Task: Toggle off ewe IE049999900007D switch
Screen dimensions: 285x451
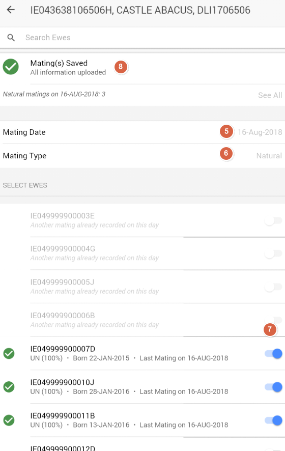Action: pyautogui.click(x=273, y=353)
